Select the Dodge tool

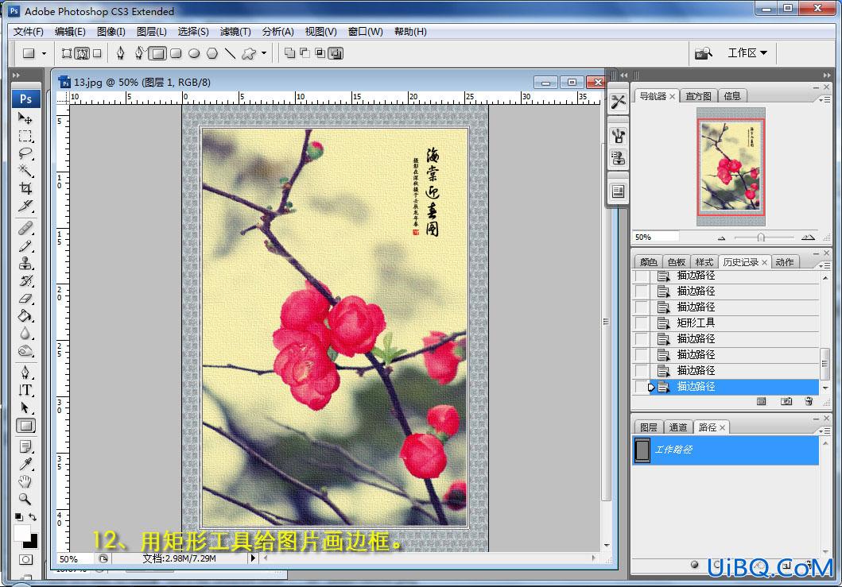tap(25, 351)
